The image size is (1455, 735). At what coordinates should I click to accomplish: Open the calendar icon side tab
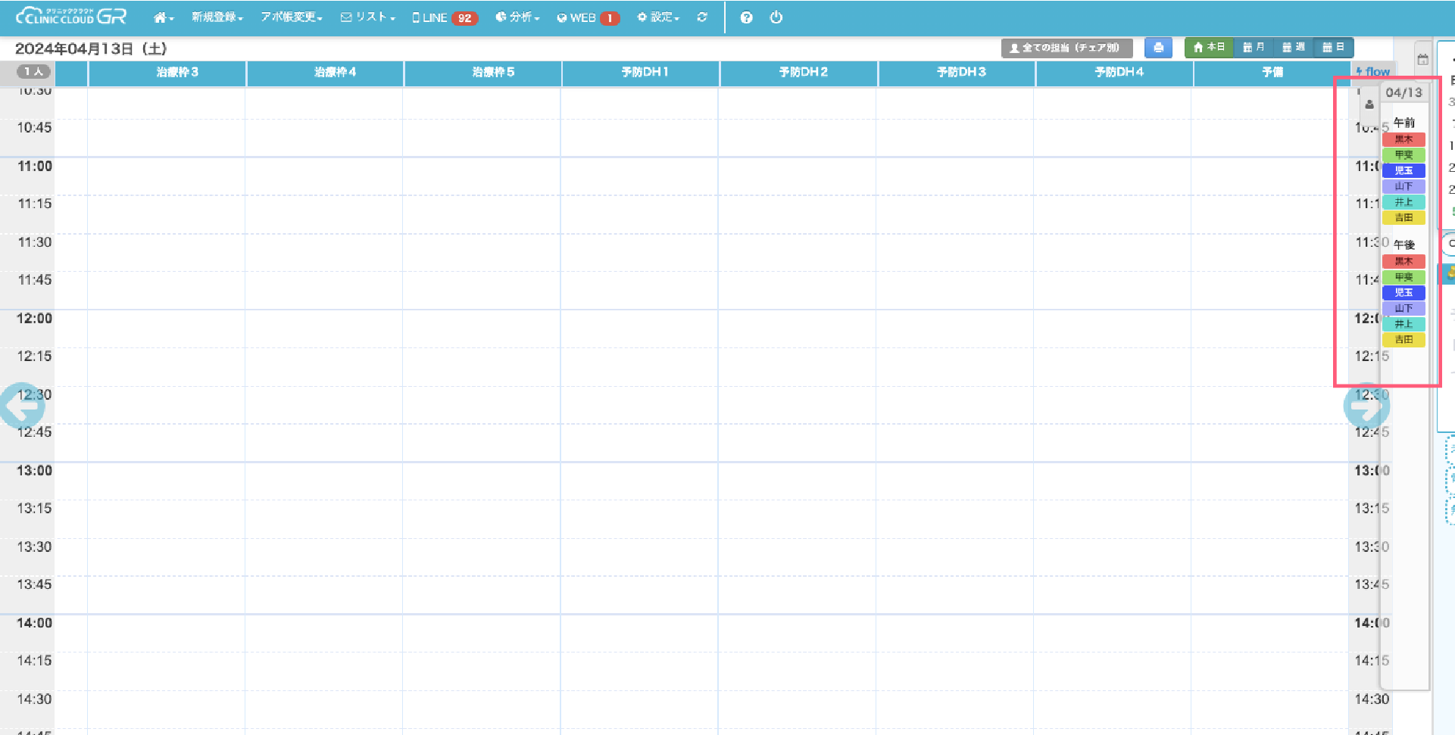(1422, 59)
